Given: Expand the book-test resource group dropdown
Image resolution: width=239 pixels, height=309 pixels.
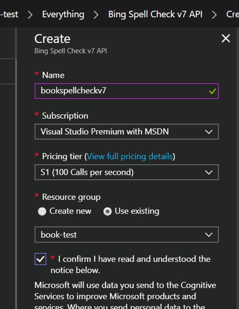Looking at the screenshot, I should point(119,235).
